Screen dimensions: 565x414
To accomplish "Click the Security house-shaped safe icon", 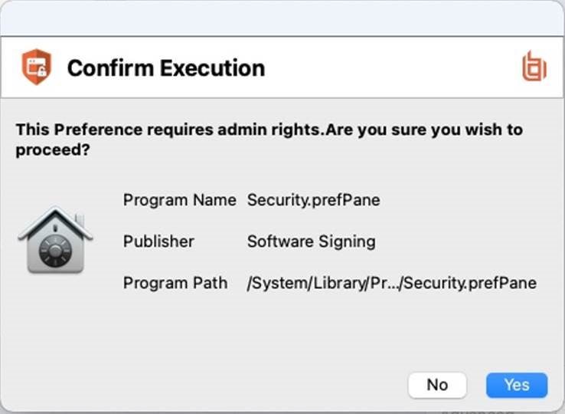I will tap(54, 240).
